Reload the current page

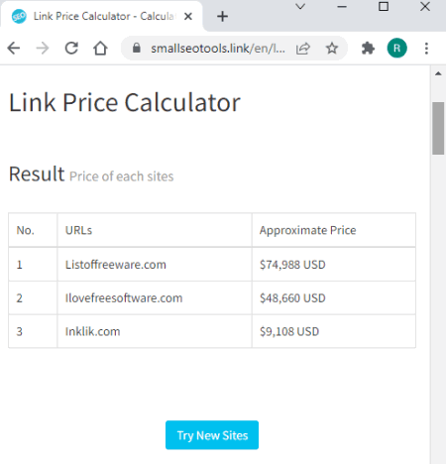tap(71, 49)
